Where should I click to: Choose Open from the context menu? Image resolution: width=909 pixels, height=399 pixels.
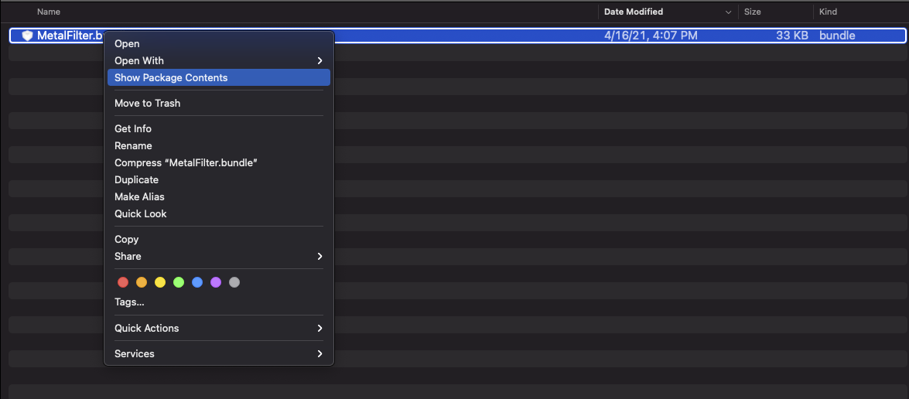click(x=219, y=43)
